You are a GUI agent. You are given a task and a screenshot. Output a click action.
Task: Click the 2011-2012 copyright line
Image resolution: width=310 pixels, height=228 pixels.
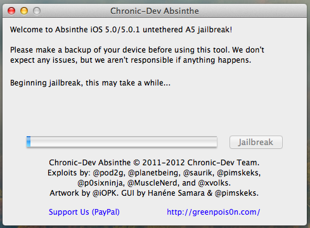[154, 163]
